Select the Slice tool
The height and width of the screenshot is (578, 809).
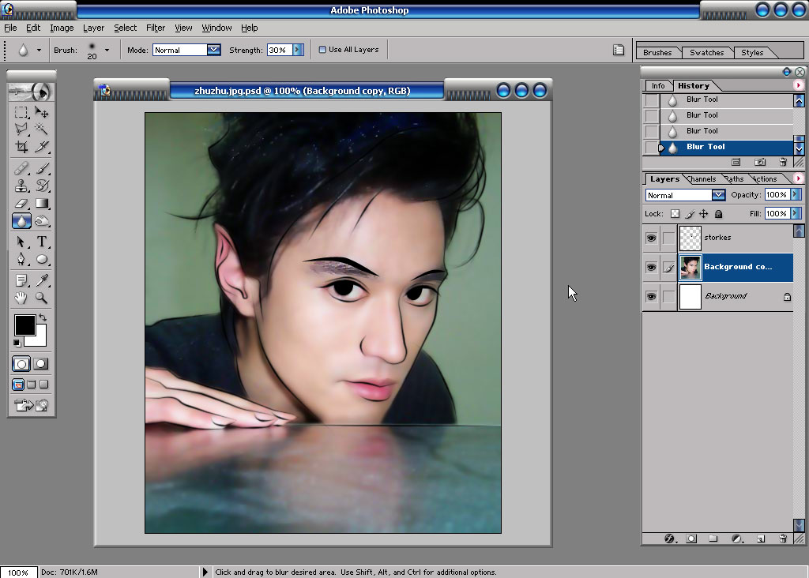point(41,147)
